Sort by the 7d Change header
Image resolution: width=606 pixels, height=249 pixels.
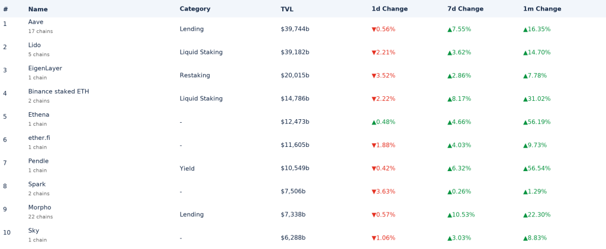coord(465,9)
